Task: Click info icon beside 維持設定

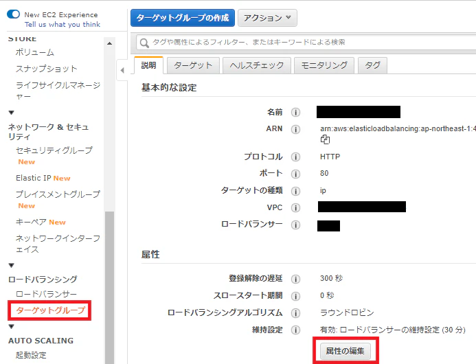Action: tap(295, 330)
